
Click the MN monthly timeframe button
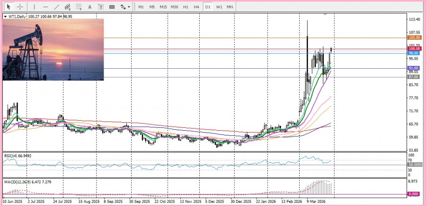coord(230,7)
